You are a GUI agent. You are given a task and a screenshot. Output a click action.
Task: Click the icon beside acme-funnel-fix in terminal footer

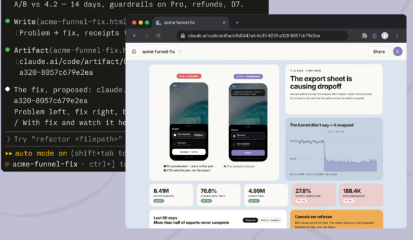tap(7, 164)
